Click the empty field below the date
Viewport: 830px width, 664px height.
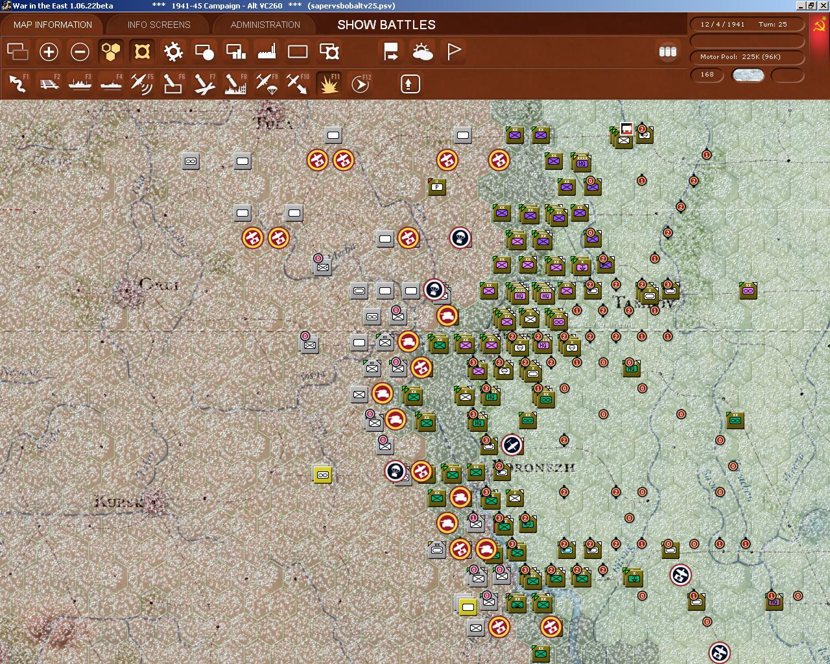[748, 40]
